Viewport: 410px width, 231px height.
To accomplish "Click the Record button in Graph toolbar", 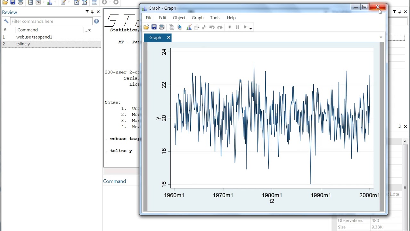I will point(230,27).
